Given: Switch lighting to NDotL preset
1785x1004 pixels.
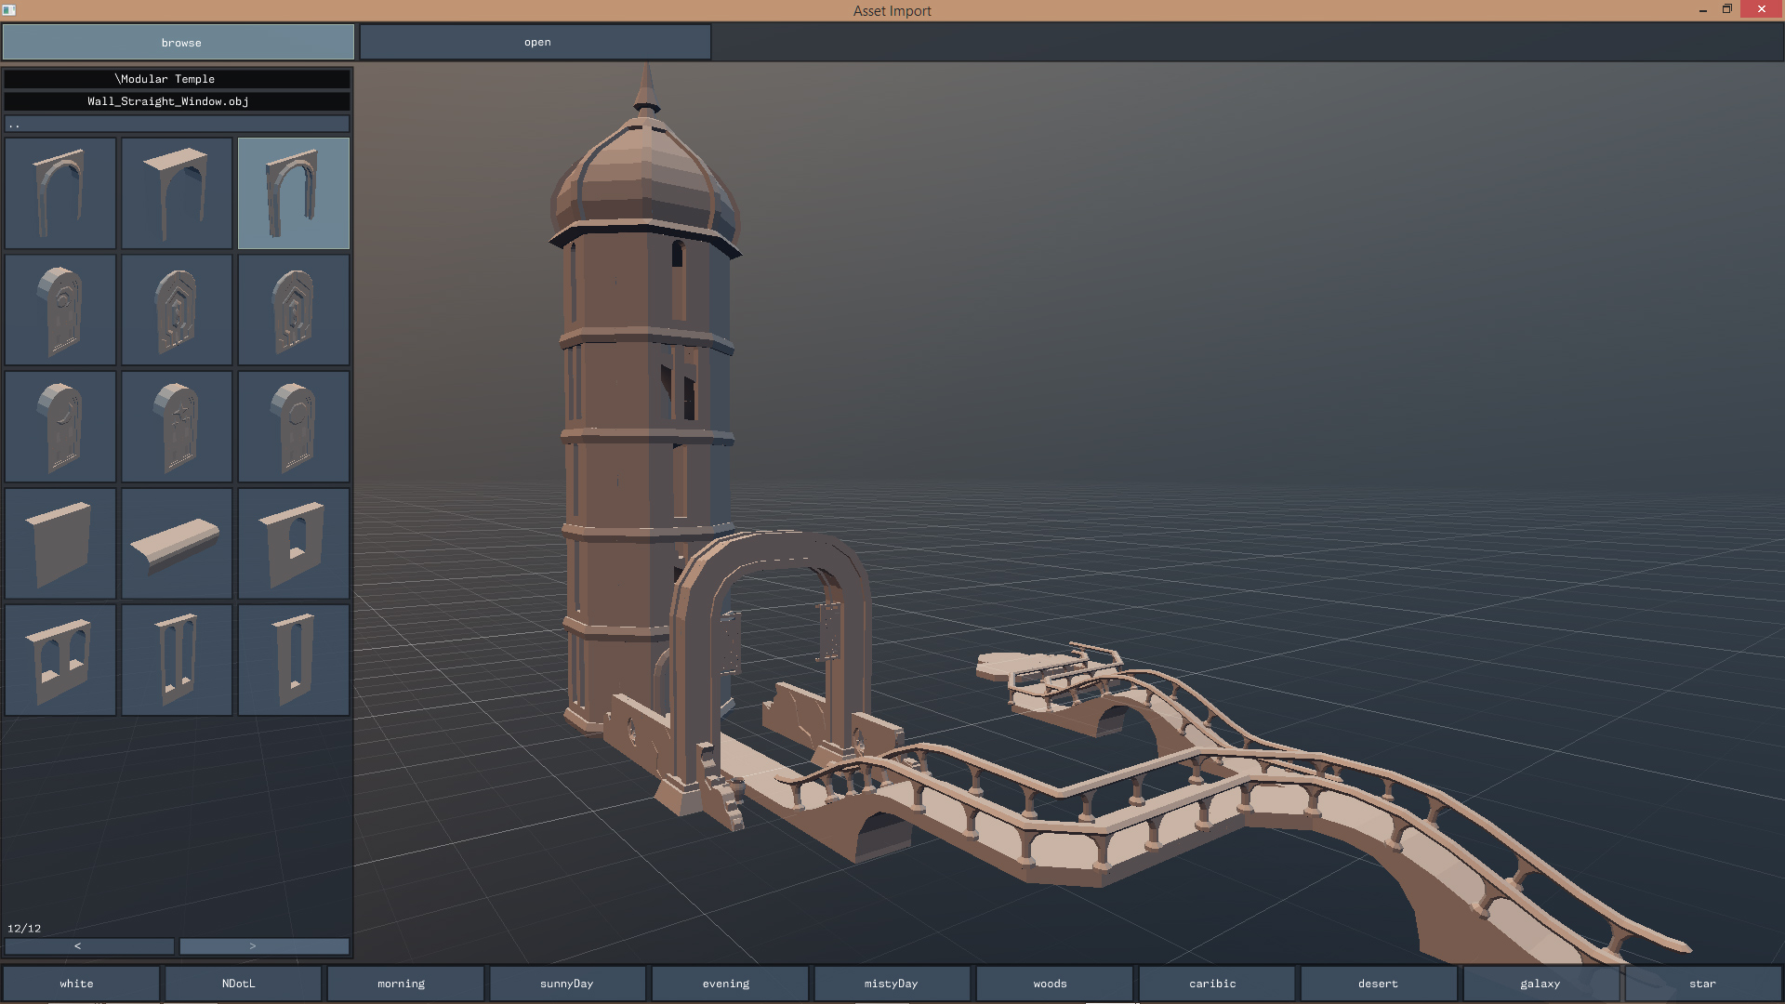Looking at the screenshot, I should (244, 984).
